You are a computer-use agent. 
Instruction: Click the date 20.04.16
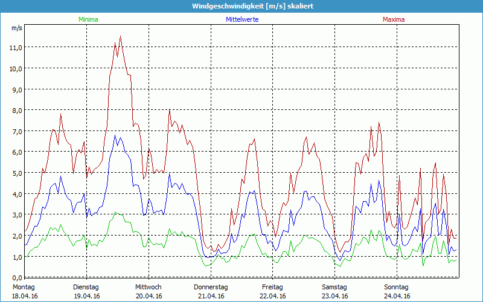pos(149,296)
